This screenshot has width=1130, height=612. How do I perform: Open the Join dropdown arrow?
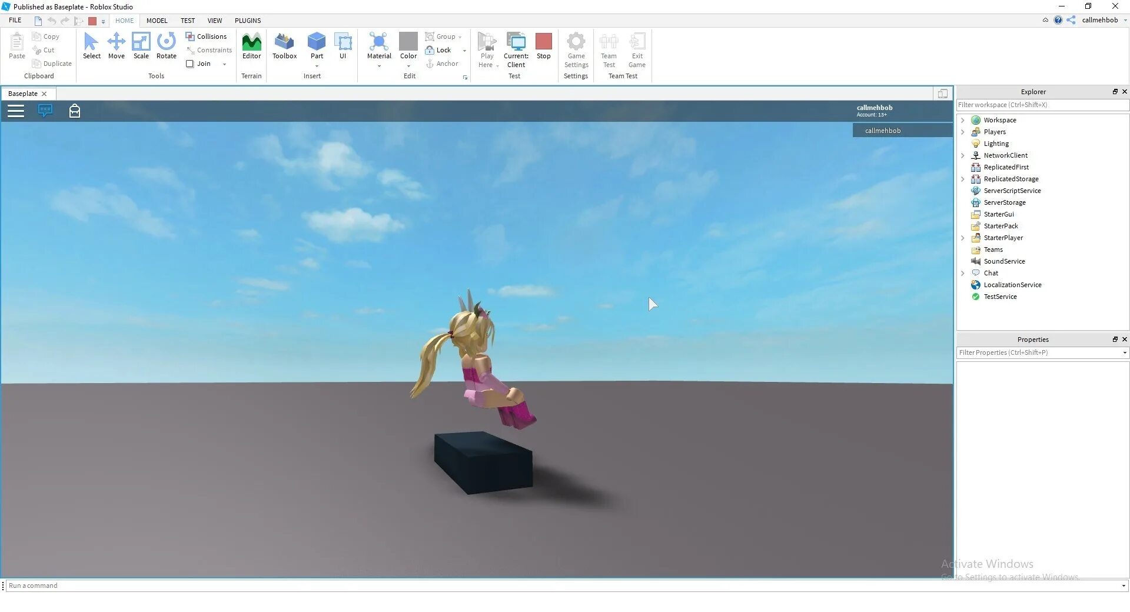tap(224, 64)
